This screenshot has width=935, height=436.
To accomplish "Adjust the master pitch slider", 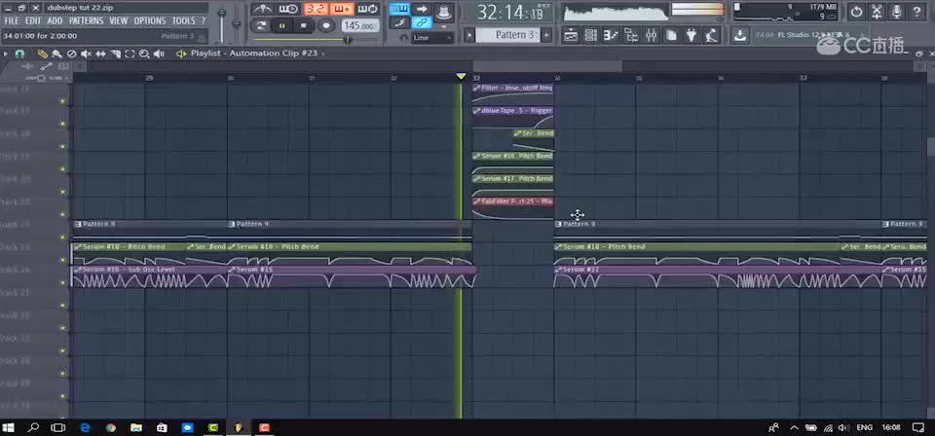I will pos(237,22).
